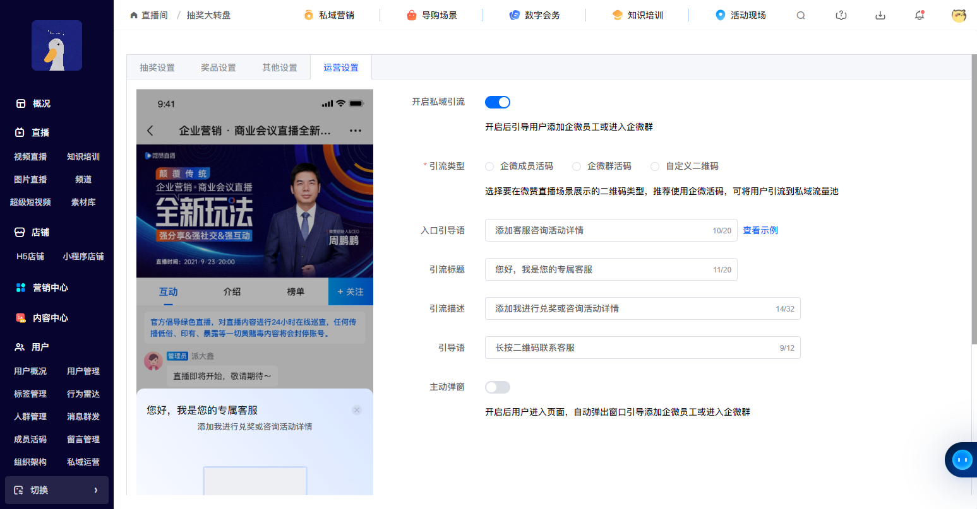Open the help question mark icon
Viewport: 977px width, 509px height.
[x=841, y=16]
